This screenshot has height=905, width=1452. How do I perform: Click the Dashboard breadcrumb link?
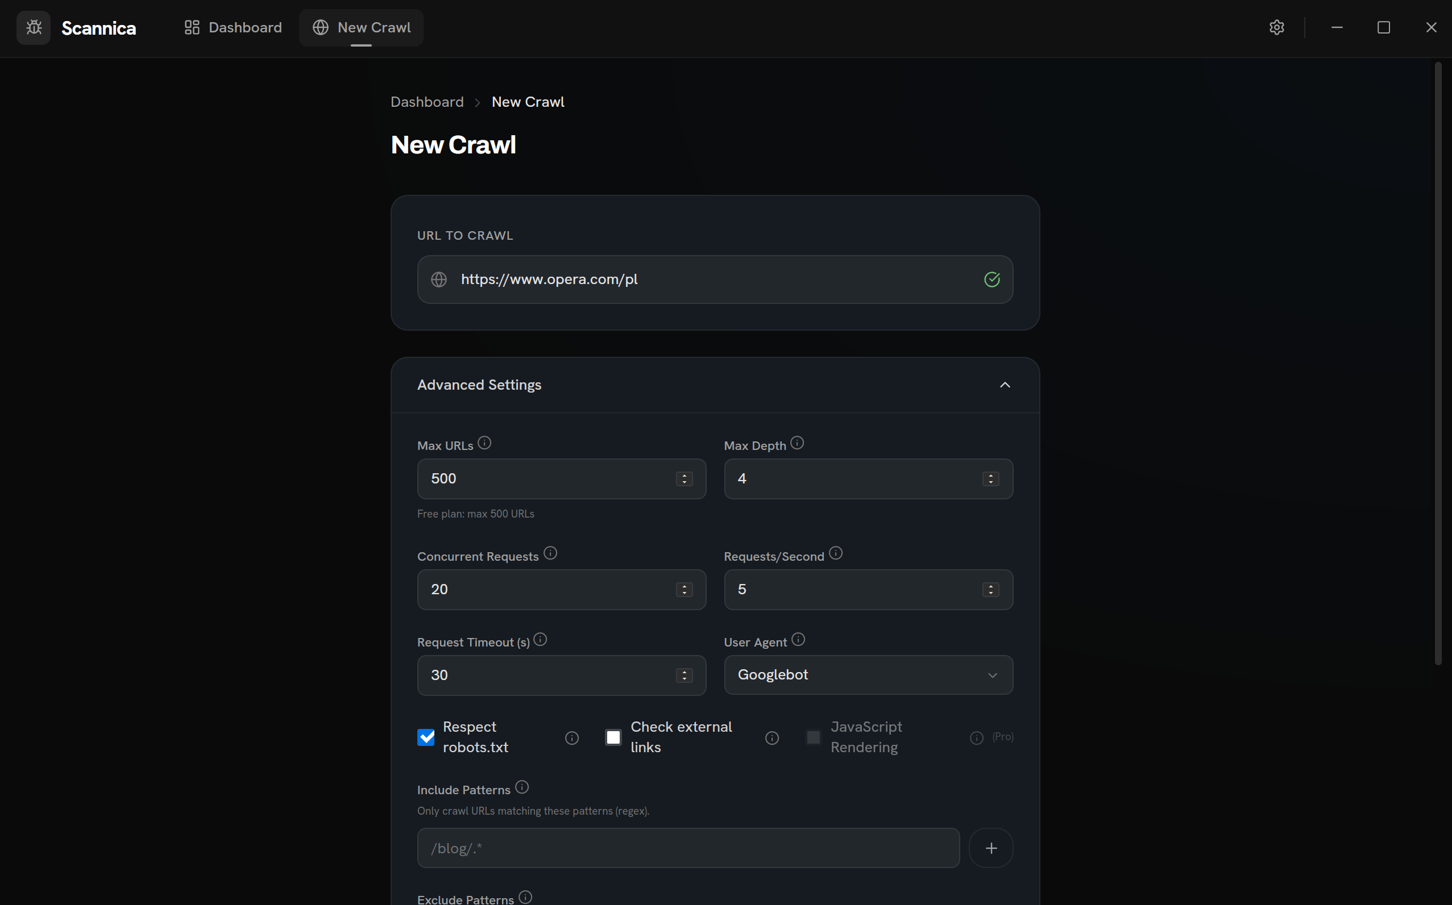(426, 102)
